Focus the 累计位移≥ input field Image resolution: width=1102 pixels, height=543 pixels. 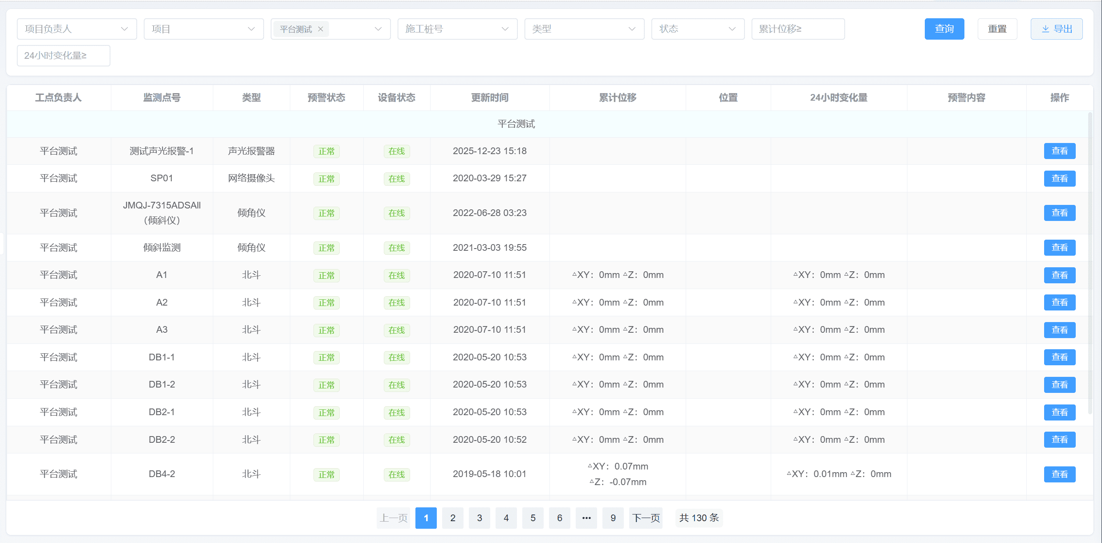(x=798, y=29)
